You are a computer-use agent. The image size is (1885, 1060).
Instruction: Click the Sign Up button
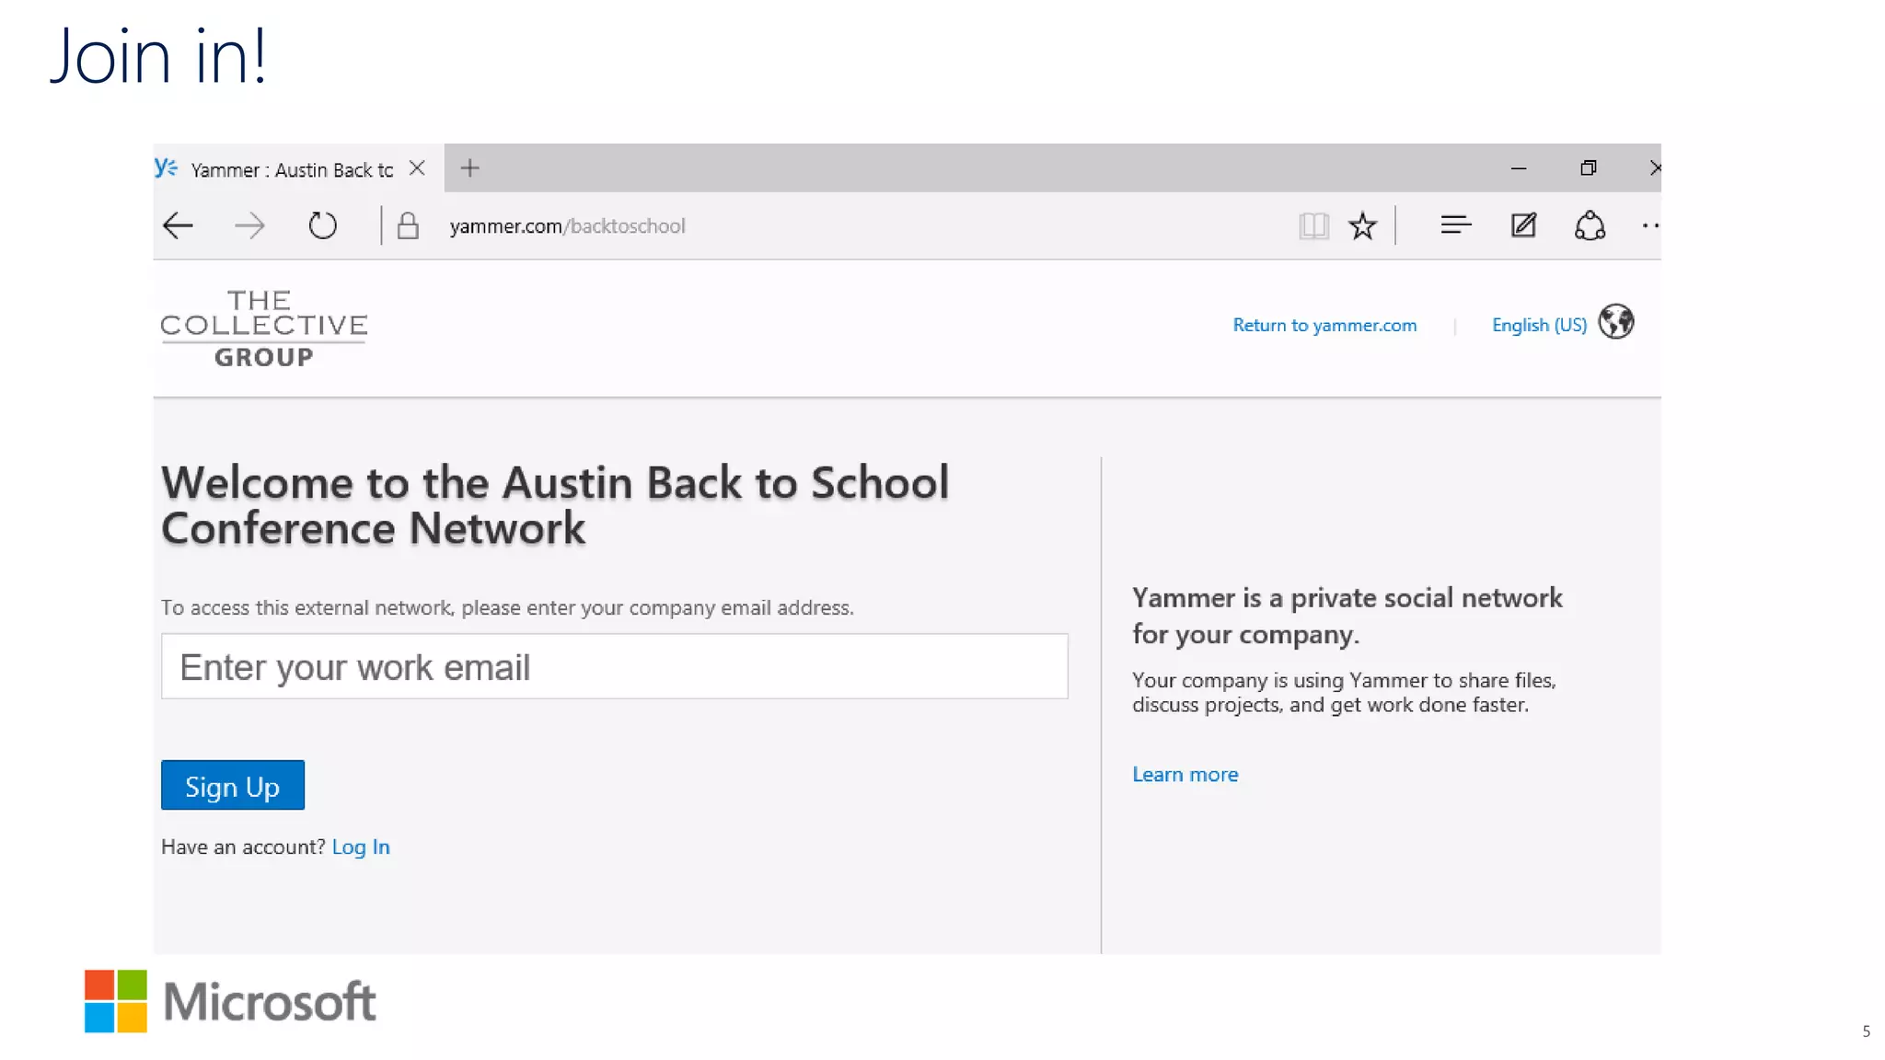(232, 786)
